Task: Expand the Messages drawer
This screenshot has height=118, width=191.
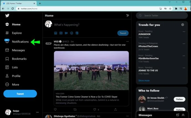Action: point(183,115)
